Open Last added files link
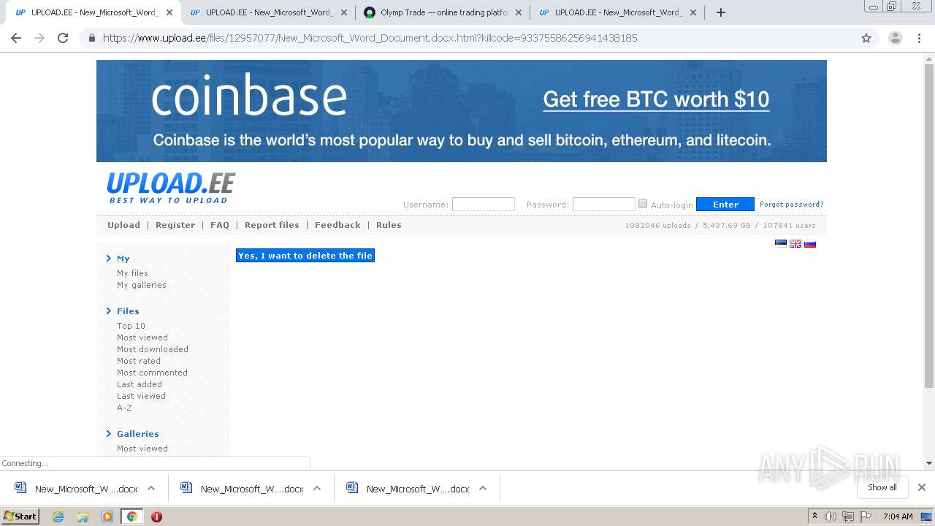Image resolution: width=935 pixels, height=526 pixels. pos(140,384)
